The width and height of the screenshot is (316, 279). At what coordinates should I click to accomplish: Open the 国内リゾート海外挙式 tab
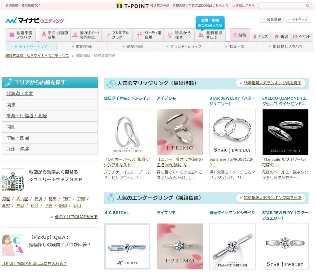pyautogui.click(x=86, y=35)
